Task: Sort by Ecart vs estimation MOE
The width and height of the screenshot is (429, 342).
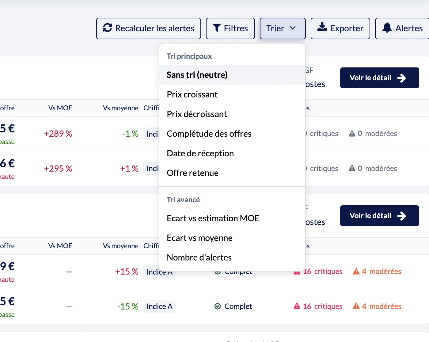Action: (232, 218)
